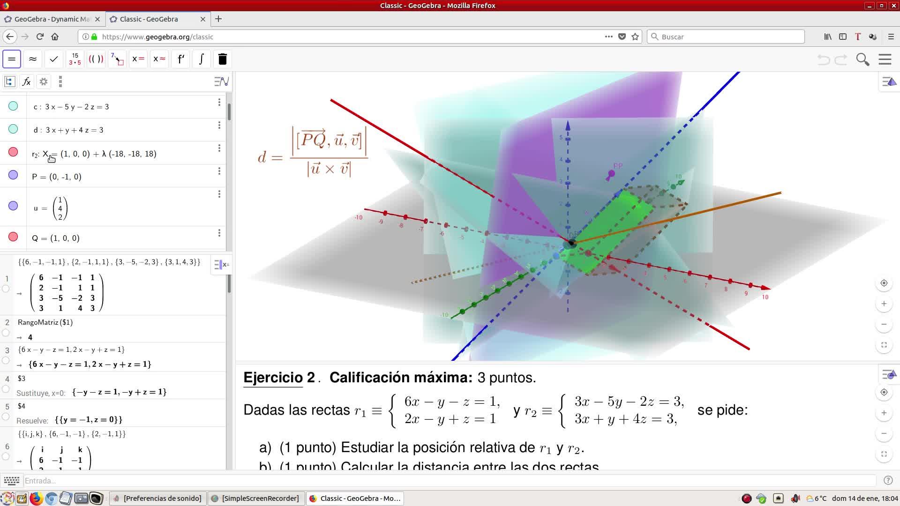Select the Derivative f' tool
This screenshot has height=506, width=900.
(180, 59)
